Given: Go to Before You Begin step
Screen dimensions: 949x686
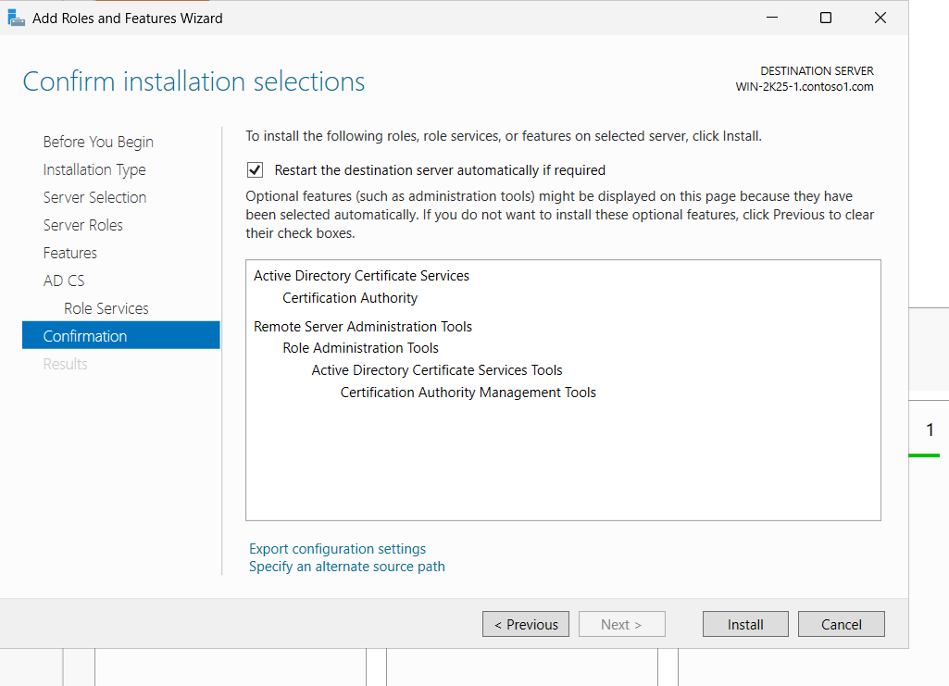Looking at the screenshot, I should coord(98,142).
